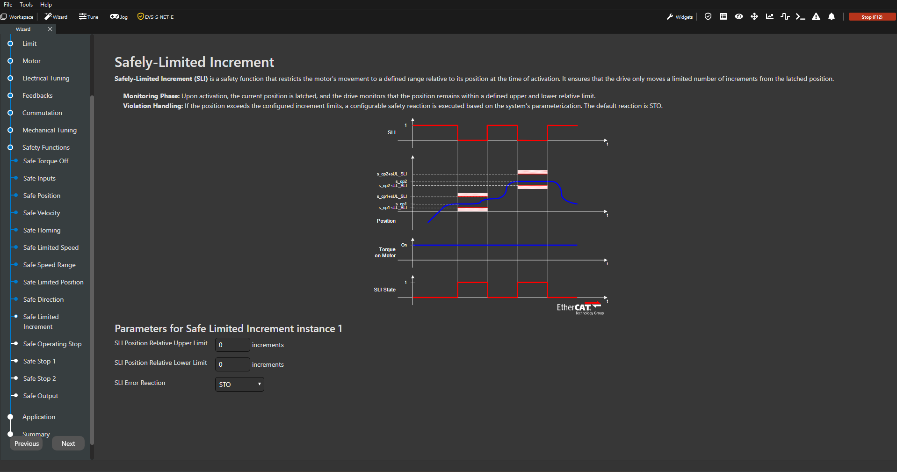Click the four-way move arrows icon
The image size is (897, 472).
754,17
